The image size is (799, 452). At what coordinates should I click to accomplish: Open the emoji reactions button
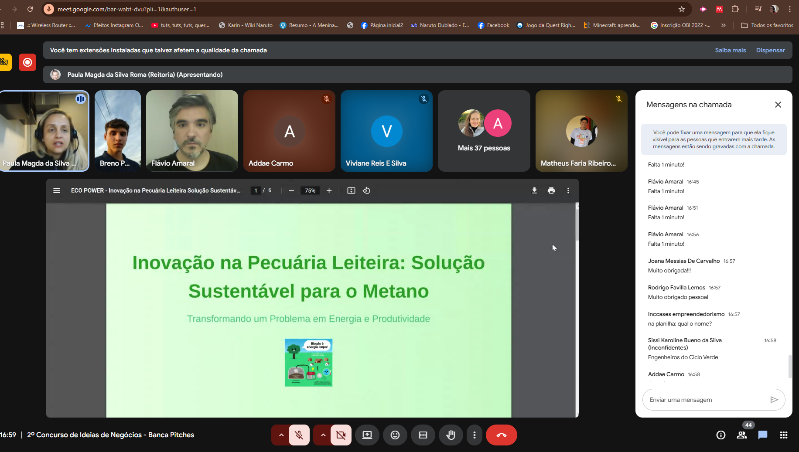pos(395,435)
